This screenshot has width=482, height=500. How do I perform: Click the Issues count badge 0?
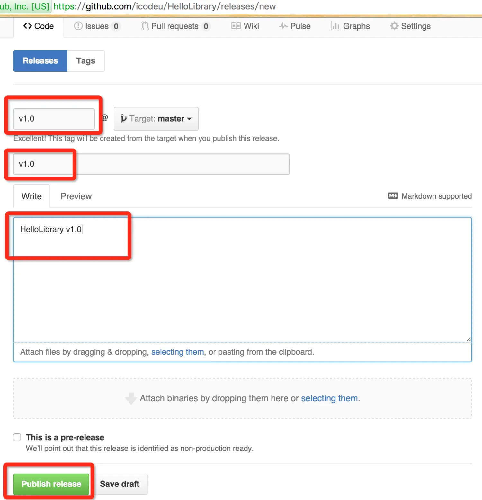click(x=116, y=26)
